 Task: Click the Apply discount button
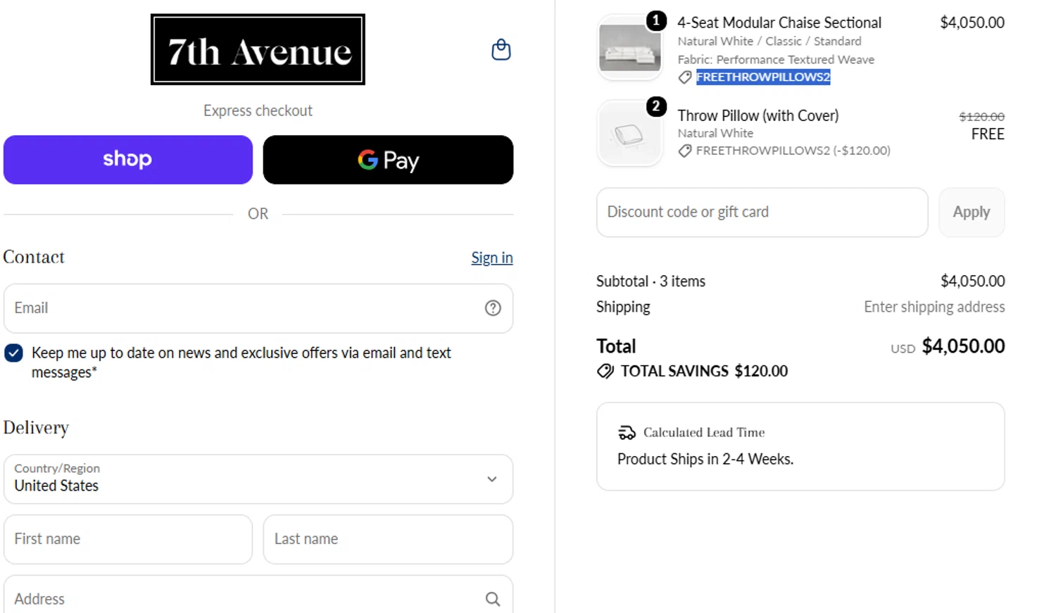click(972, 212)
